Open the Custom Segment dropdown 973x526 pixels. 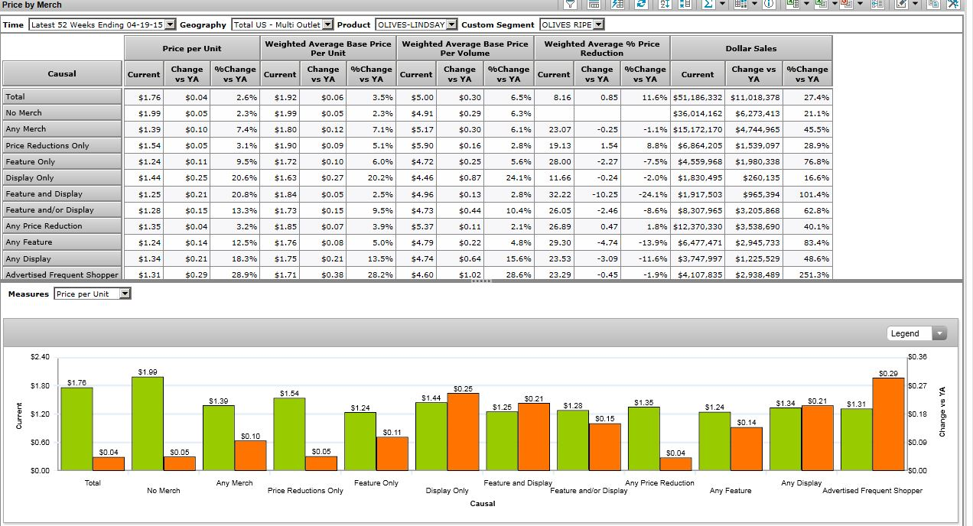coord(598,24)
